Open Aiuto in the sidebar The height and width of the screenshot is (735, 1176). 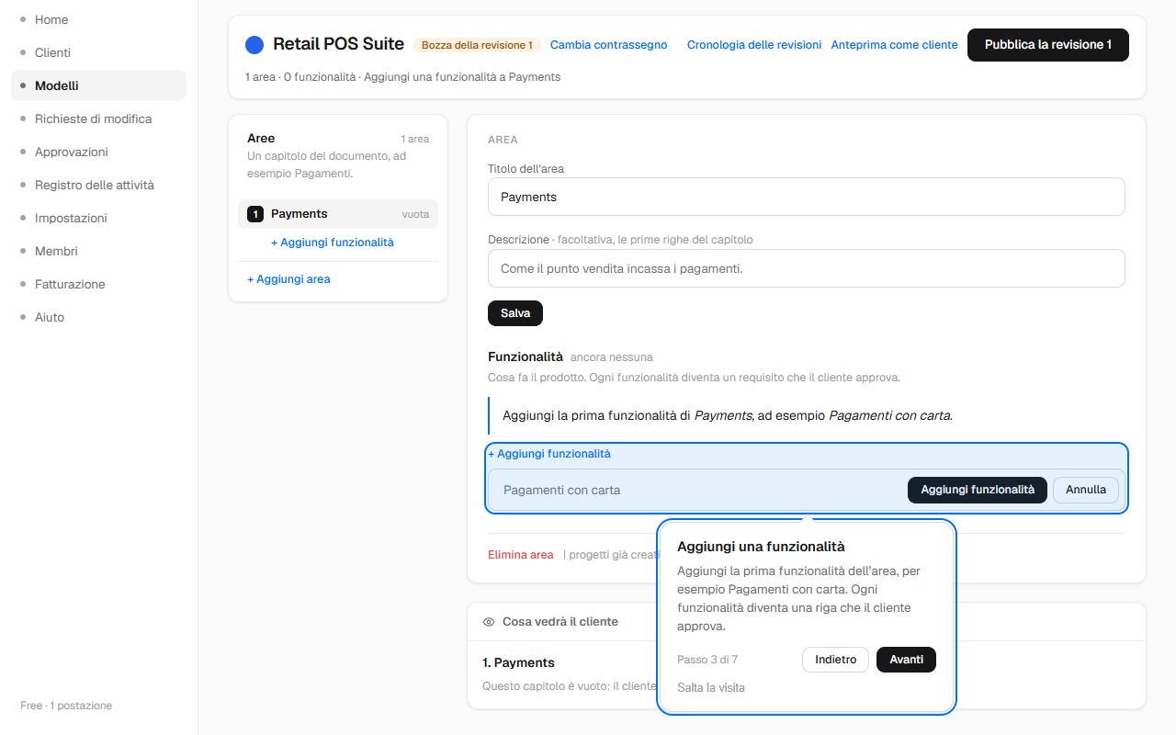point(98,317)
